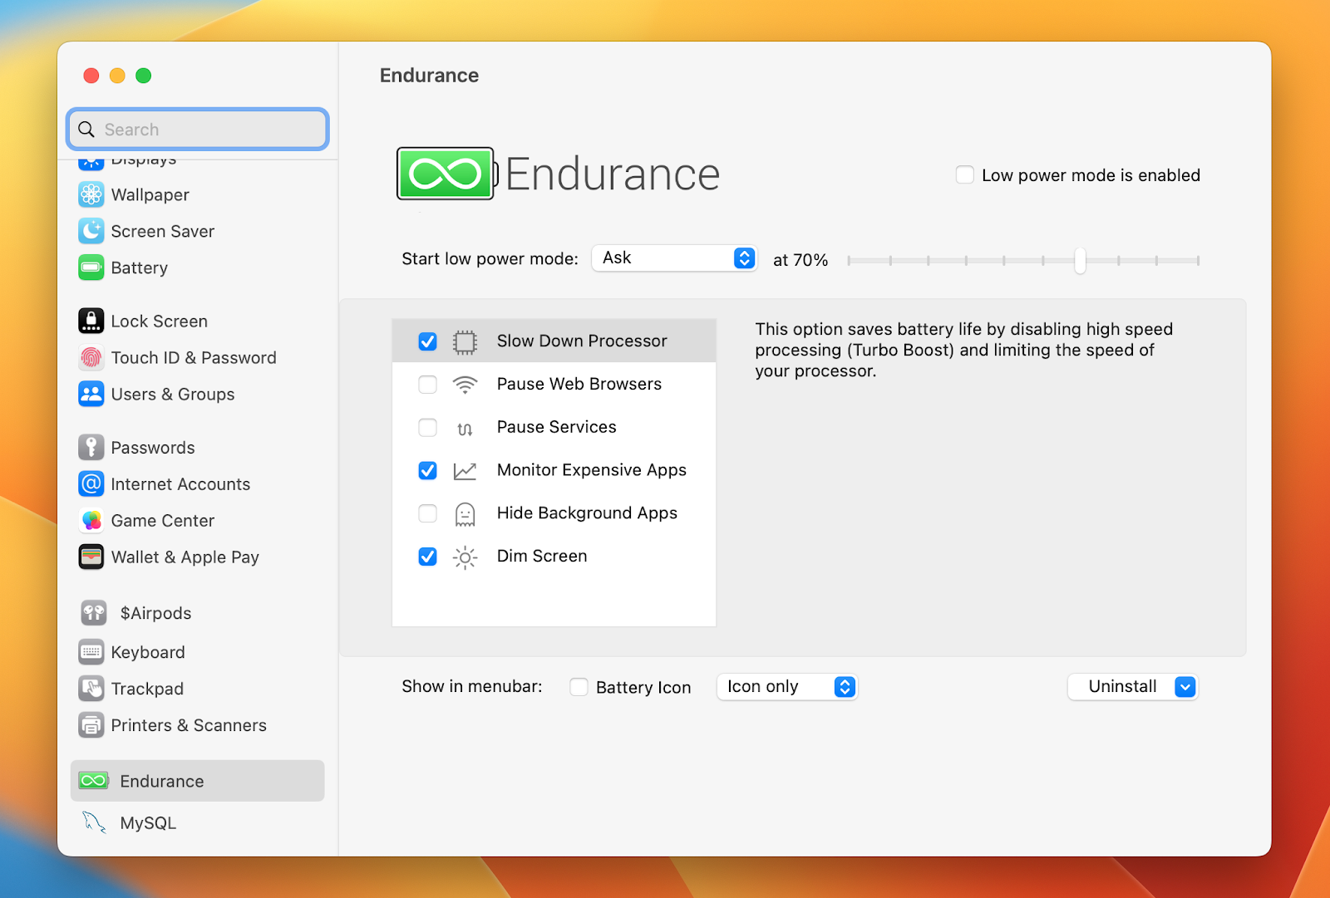Screen dimensions: 1330x898
Task: Click the Touch ID fingerprint icon
Action: [x=91, y=357]
